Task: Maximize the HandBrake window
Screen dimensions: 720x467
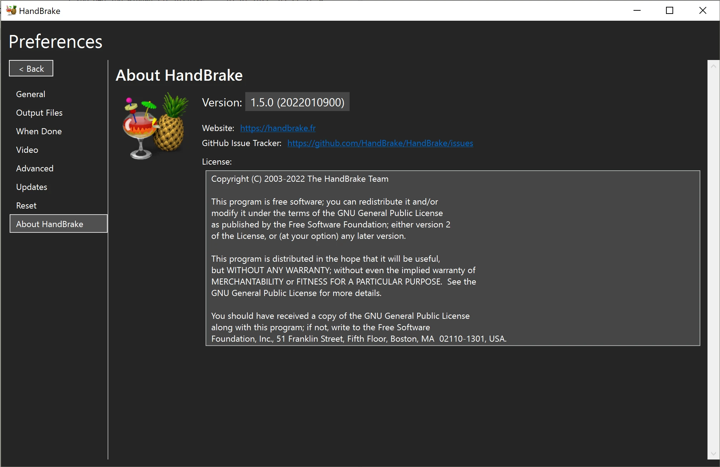Action: [670, 11]
